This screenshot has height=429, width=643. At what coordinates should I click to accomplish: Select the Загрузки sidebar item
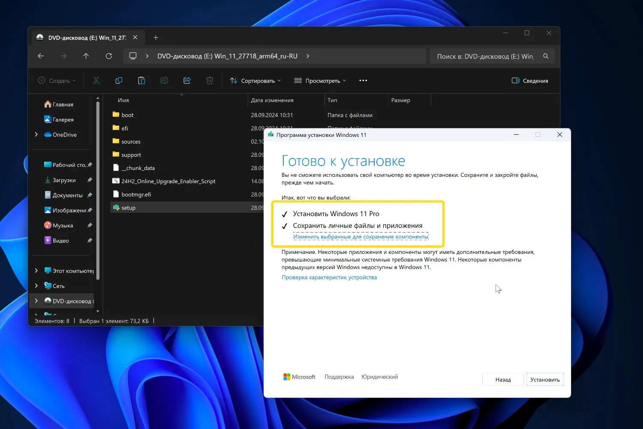(64, 180)
